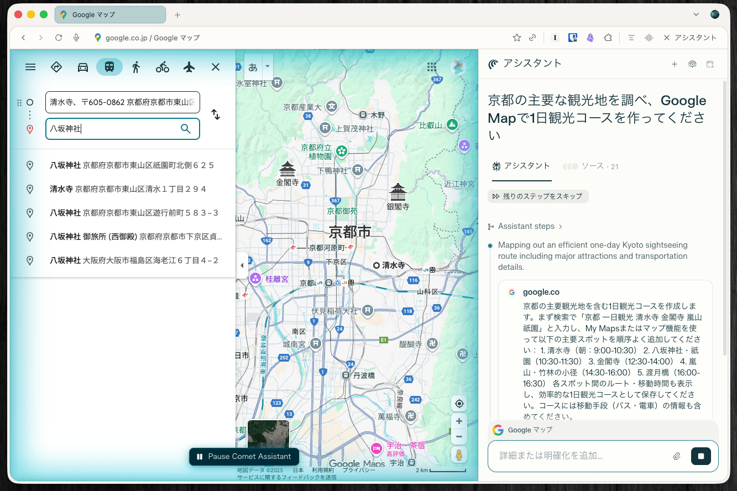Select 八坂神社 祇園町北側 suggestion
The height and width of the screenshot is (491, 737).
(x=132, y=165)
